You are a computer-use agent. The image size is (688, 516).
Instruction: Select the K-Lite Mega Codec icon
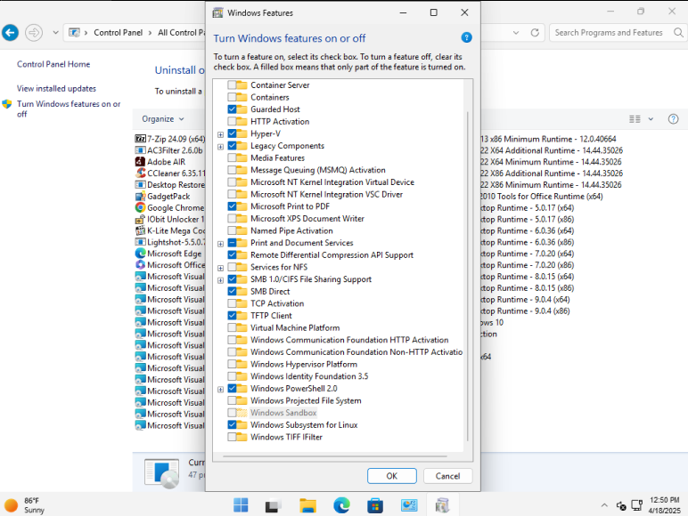(141, 230)
